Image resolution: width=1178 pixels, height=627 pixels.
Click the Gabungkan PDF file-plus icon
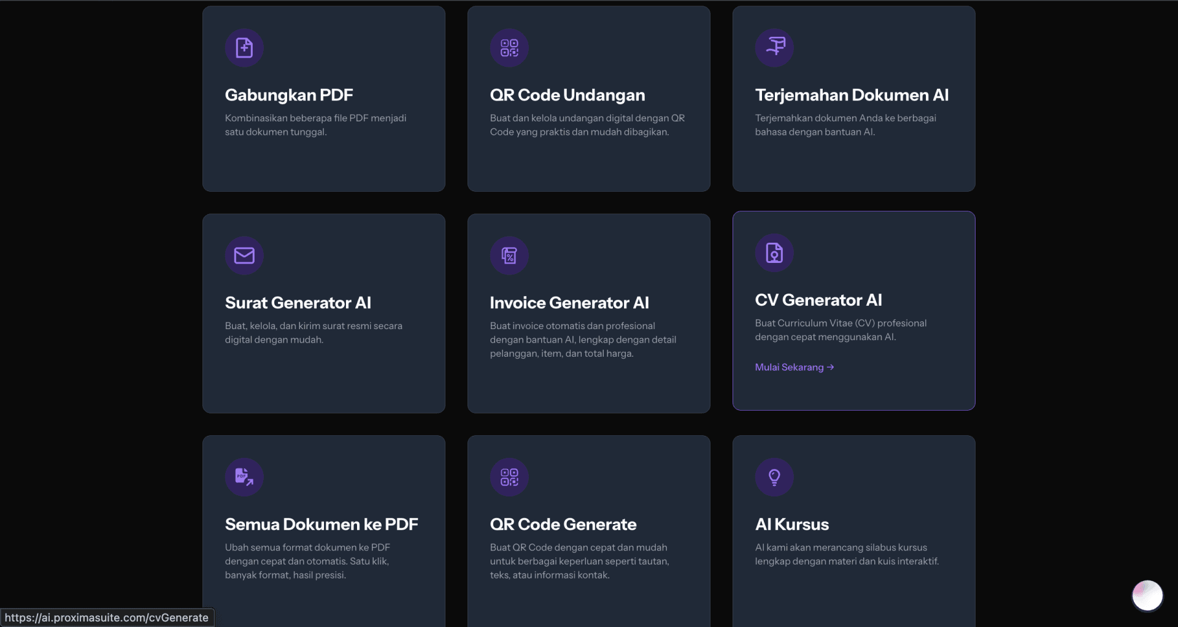(x=244, y=48)
